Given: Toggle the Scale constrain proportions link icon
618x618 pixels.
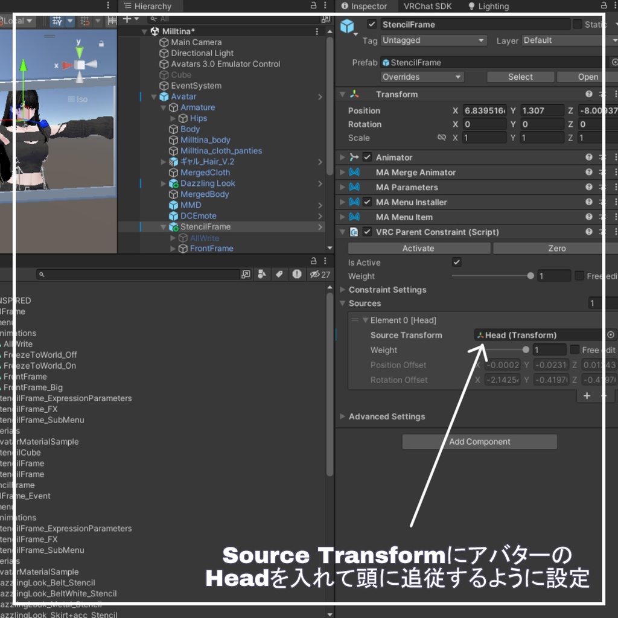Looking at the screenshot, I should coord(442,138).
